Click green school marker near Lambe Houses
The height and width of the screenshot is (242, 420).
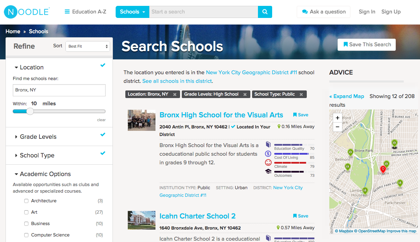[x=365, y=190]
